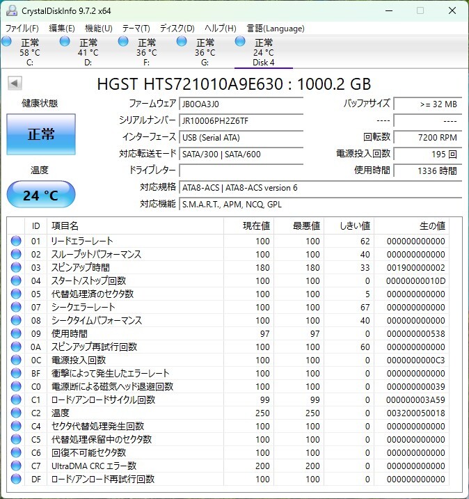Click the リードエラーレート attribute name
The width and height of the screenshot is (469, 499).
tap(82, 241)
